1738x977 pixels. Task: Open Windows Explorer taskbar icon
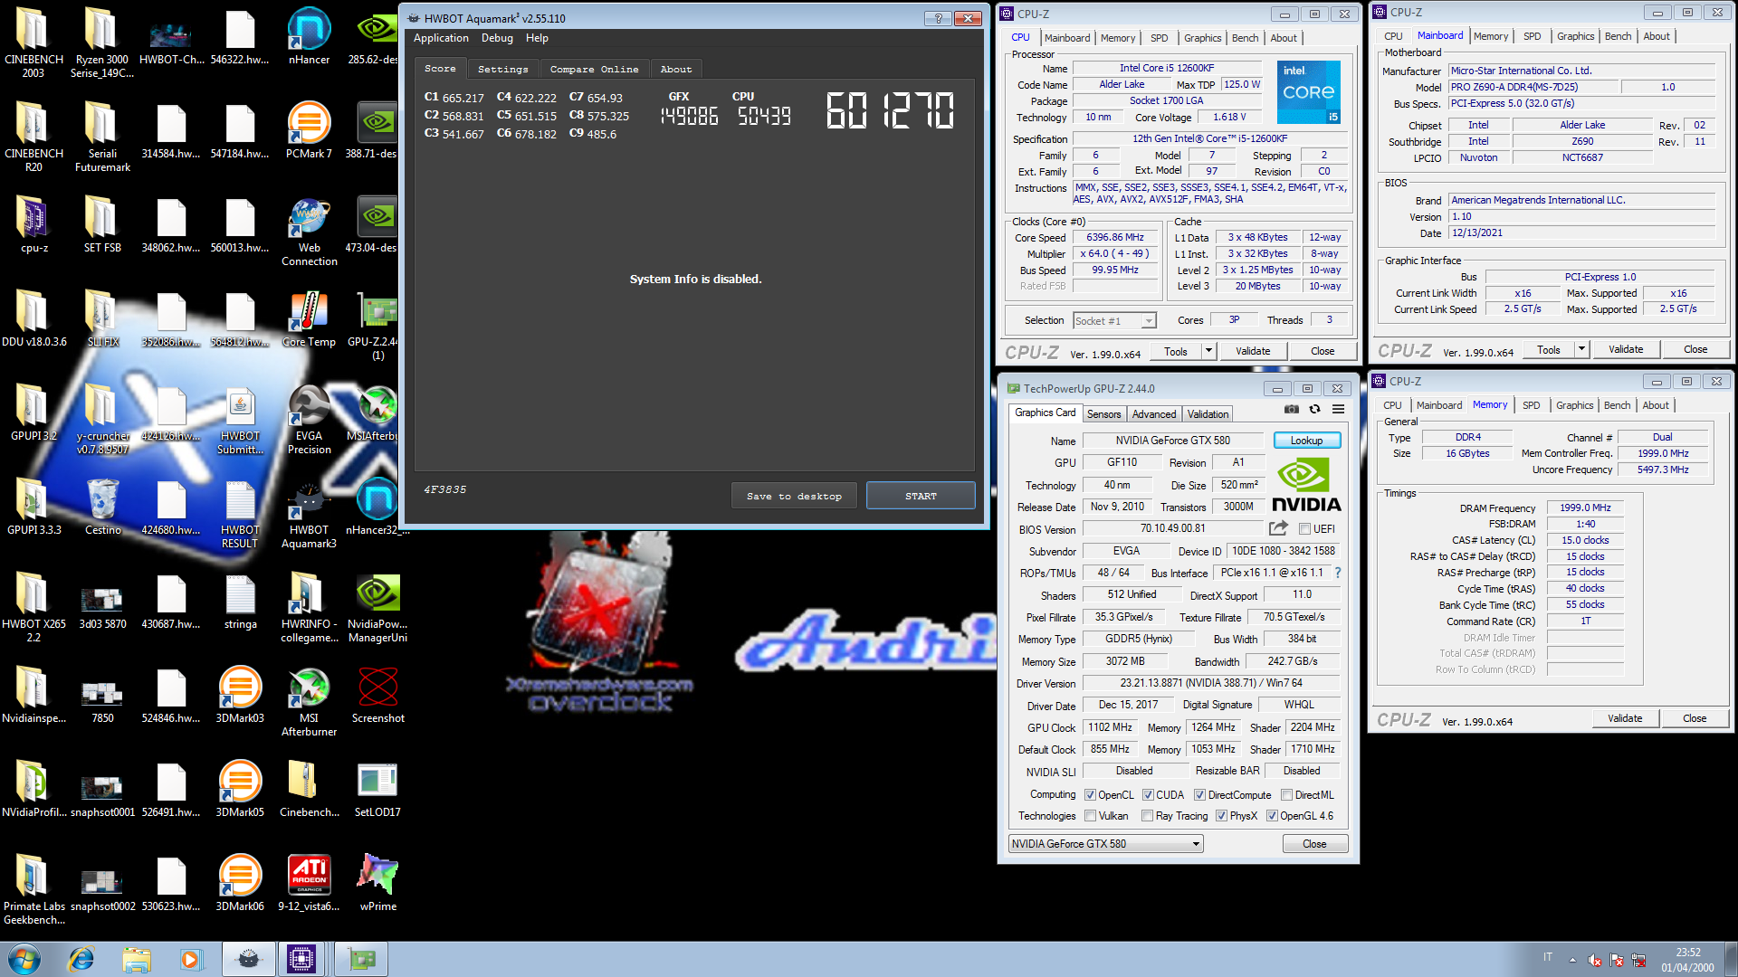pyautogui.click(x=137, y=959)
